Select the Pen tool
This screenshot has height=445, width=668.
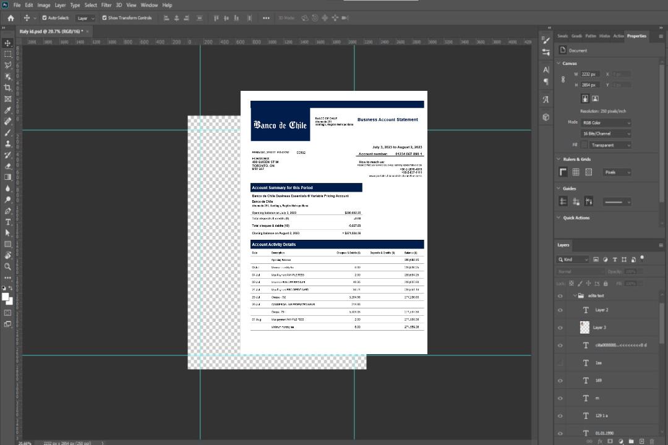point(7,211)
